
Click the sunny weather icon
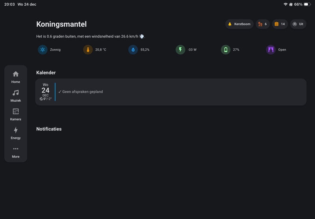[x=43, y=50]
